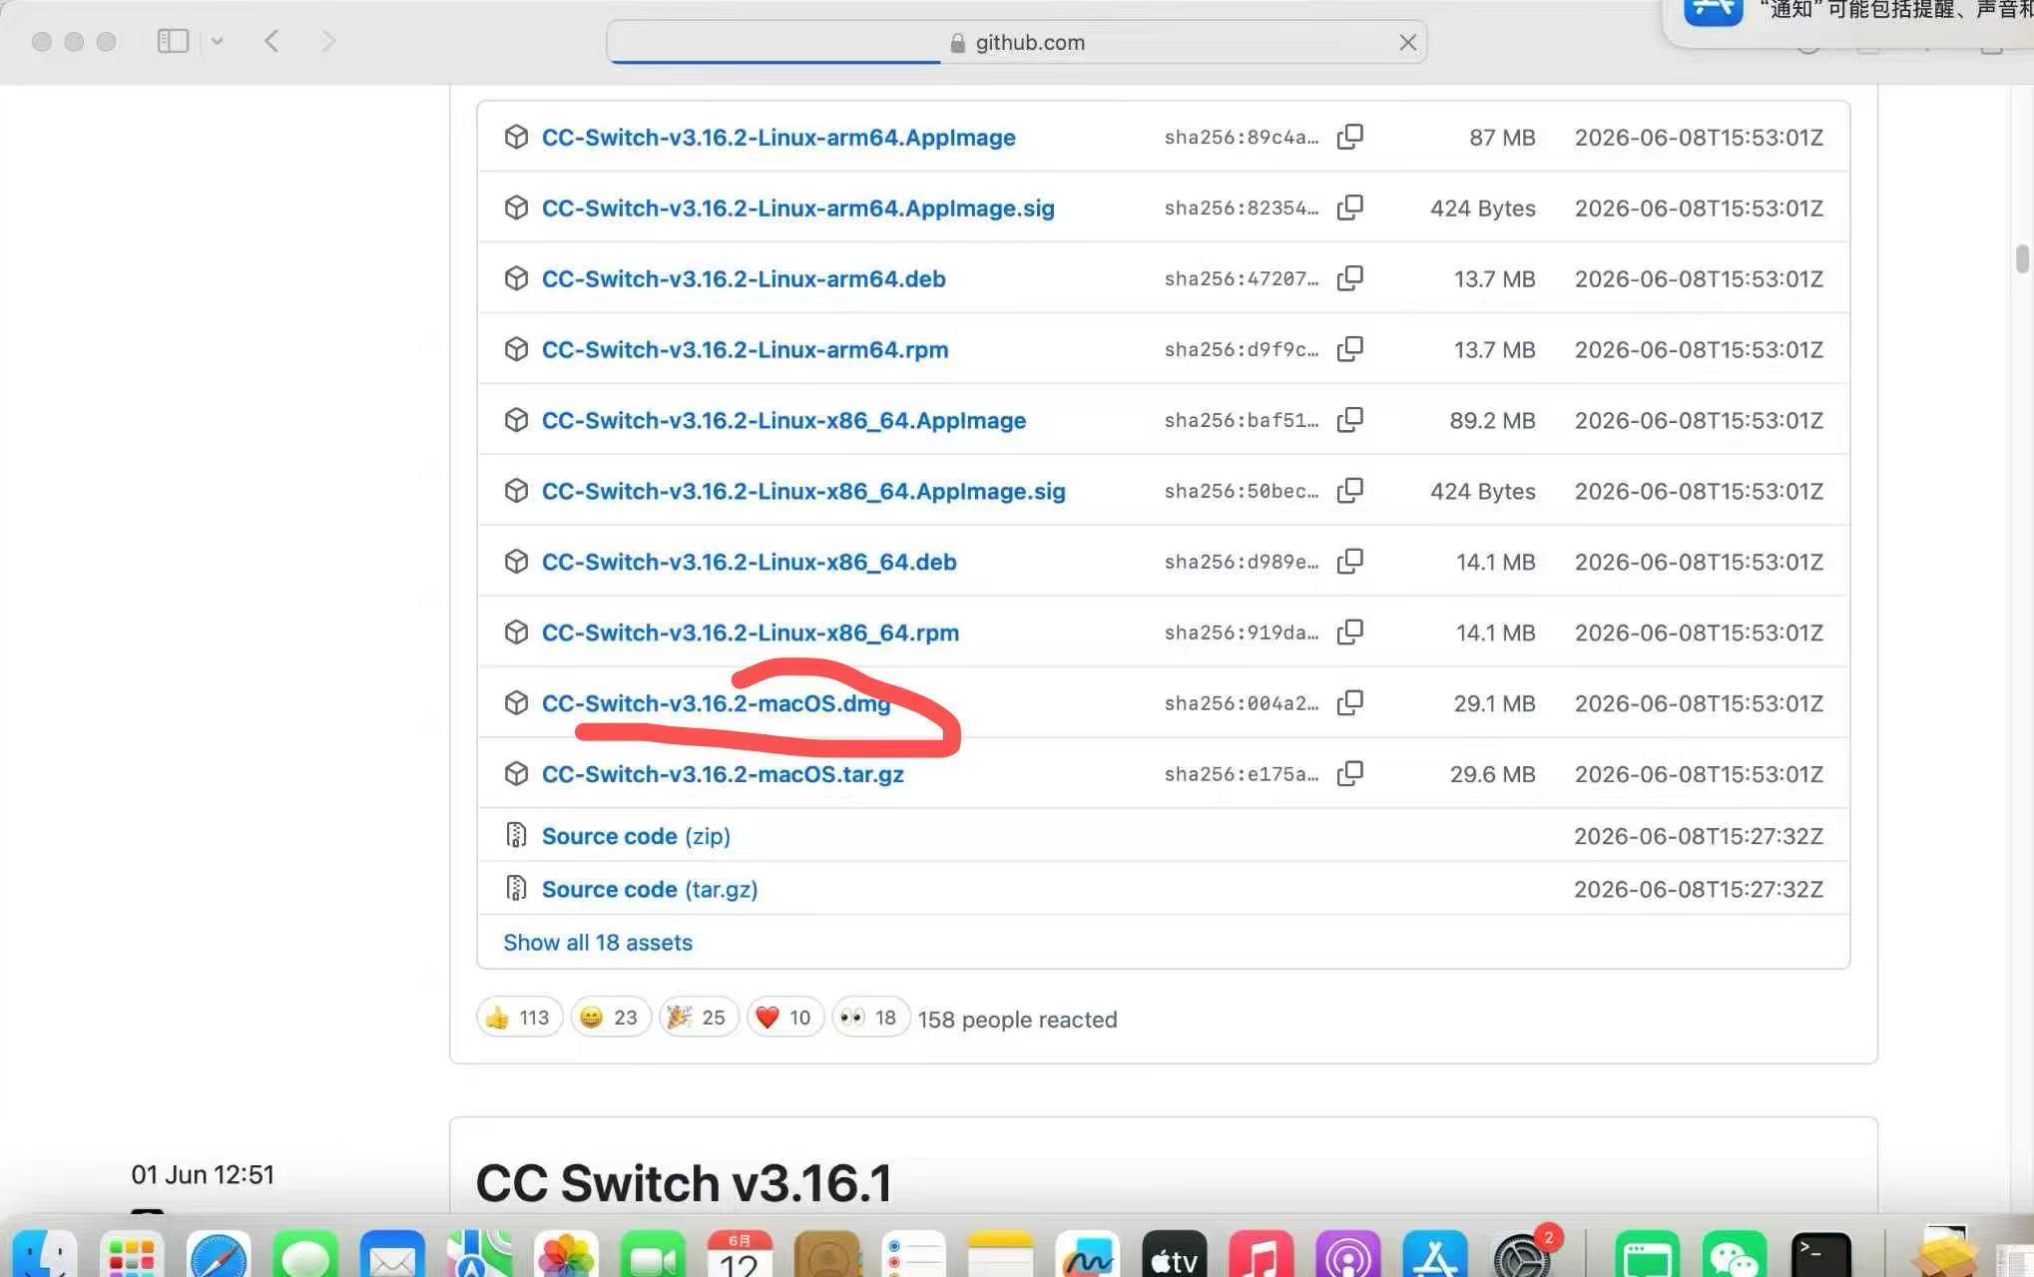Open Music from the Dock

1261,1253
